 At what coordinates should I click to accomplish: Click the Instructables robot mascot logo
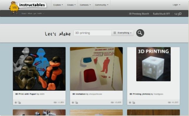point(14,7)
